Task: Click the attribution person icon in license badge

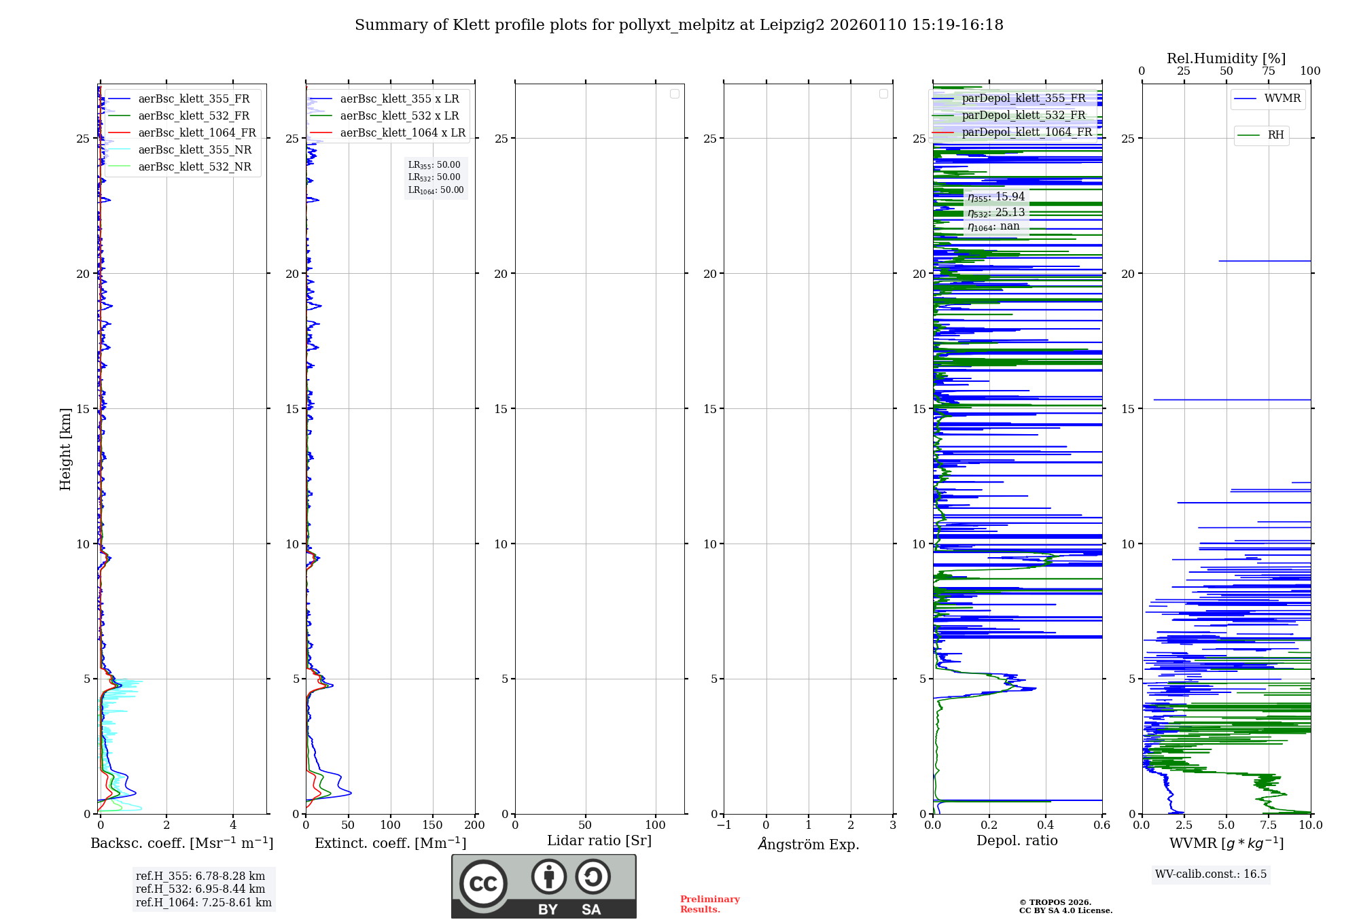Action: [x=548, y=876]
